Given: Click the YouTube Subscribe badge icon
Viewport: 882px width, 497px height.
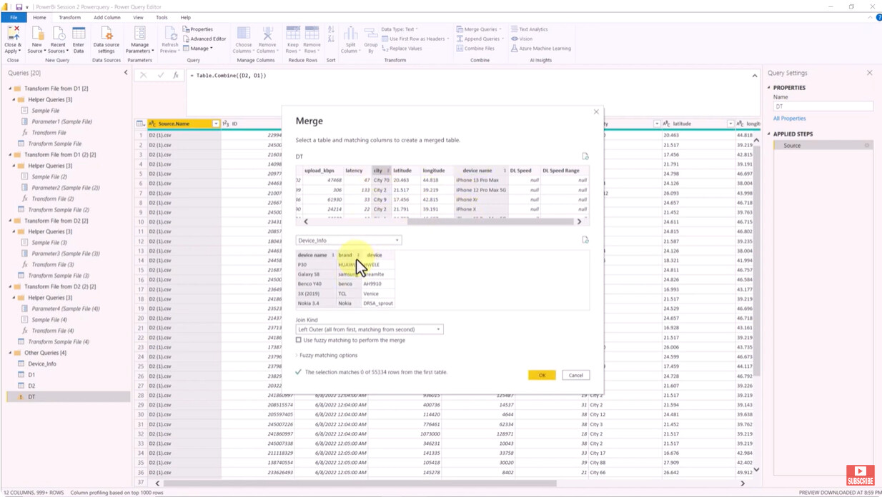Looking at the screenshot, I should tap(860, 475).
